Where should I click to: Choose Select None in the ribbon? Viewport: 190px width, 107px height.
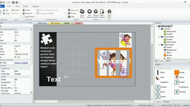click(x=28, y=17)
